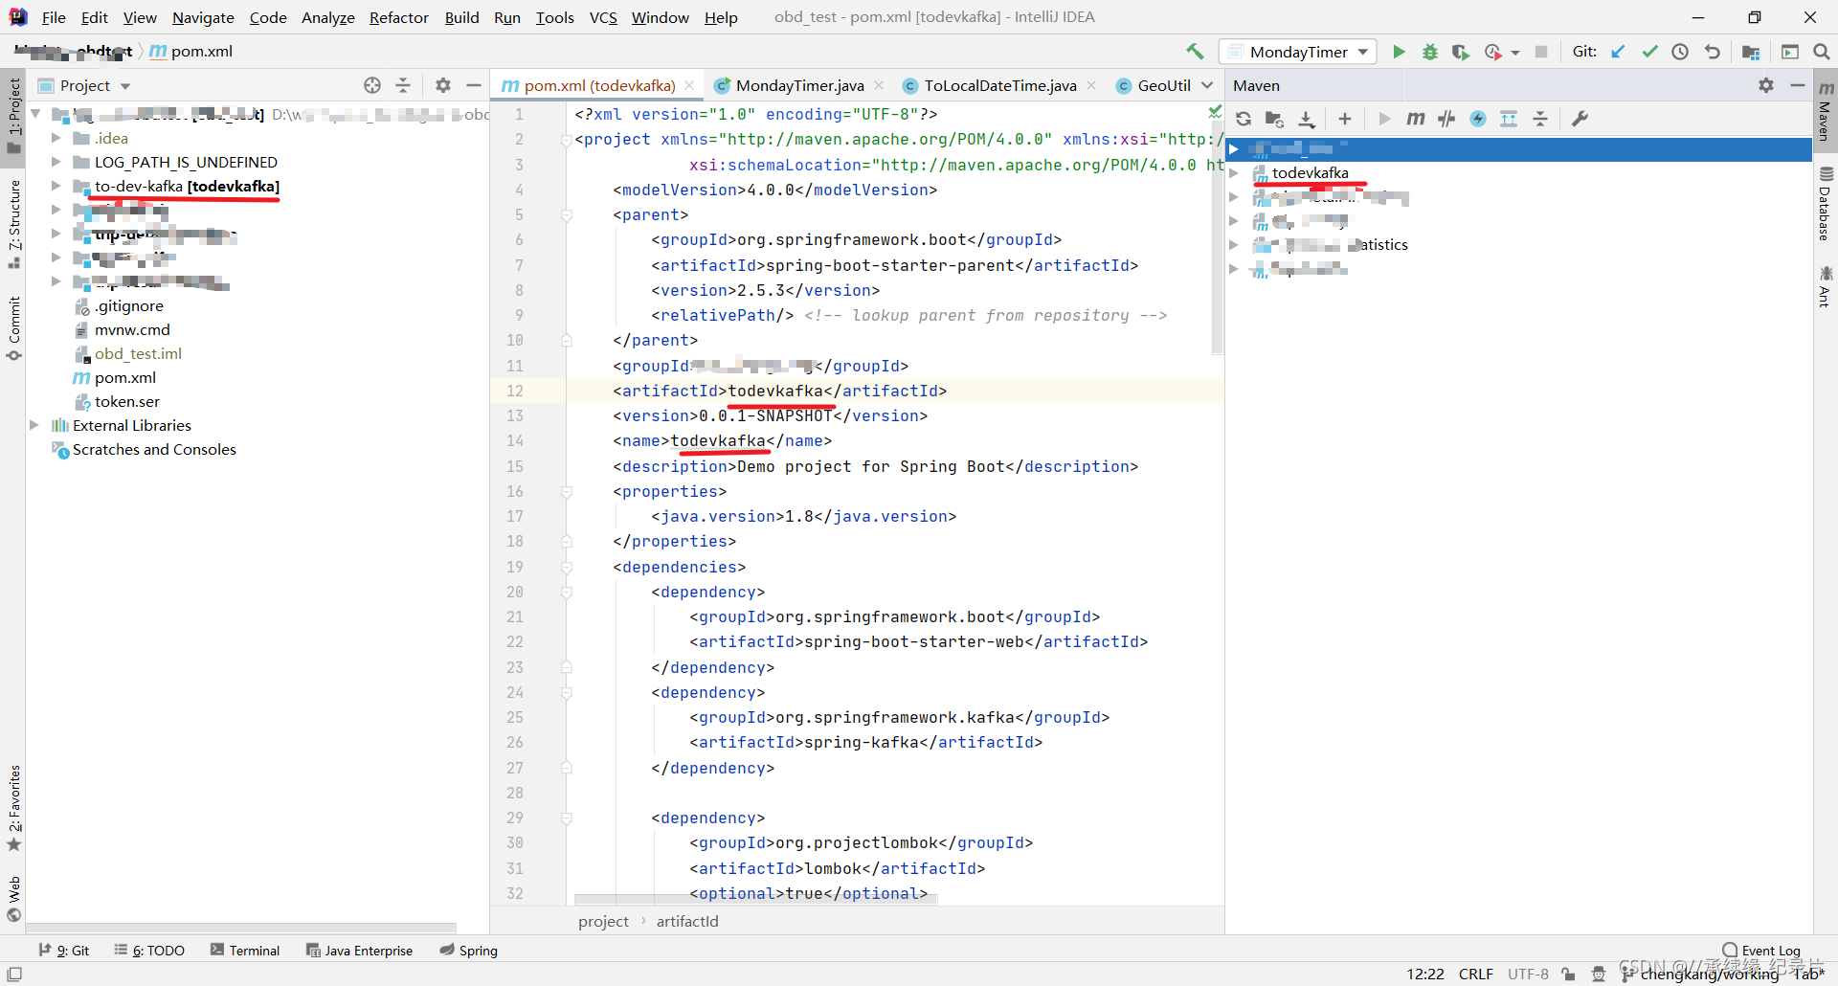Fold the parent tag at line 5

[x=567, y=215]
